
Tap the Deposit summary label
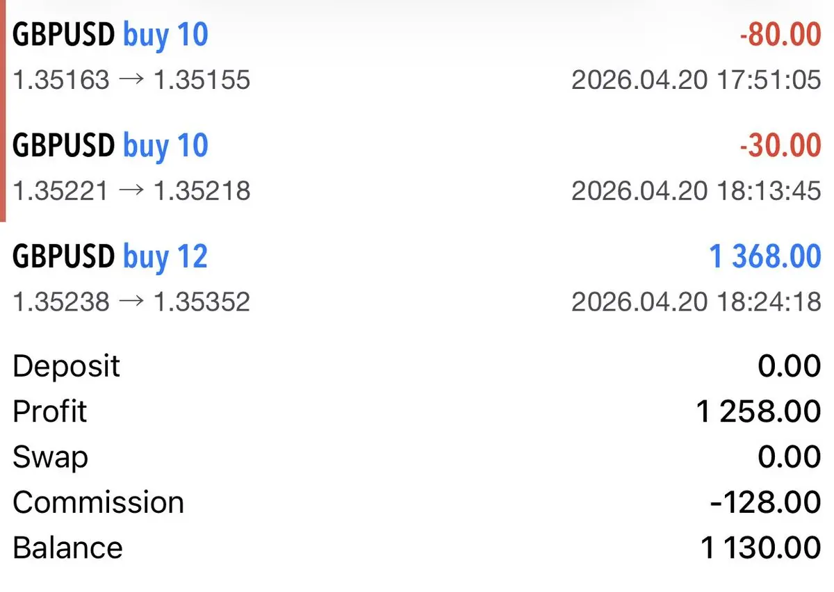point(66,366)
